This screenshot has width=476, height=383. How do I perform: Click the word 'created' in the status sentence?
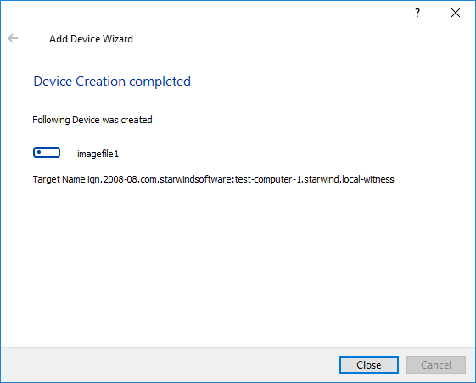[x=137, y=120]
